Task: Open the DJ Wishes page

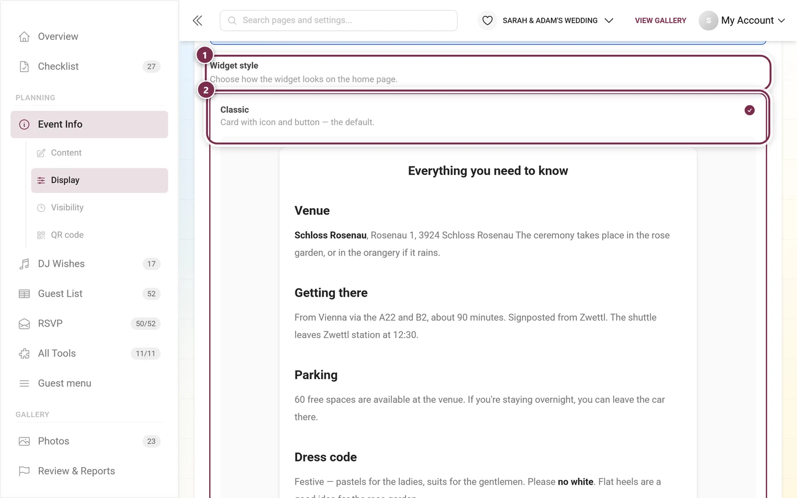Action: [89, 264]
